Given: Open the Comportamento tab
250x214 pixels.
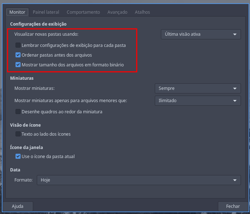Looking at the screenshot, I should [83, 12].
